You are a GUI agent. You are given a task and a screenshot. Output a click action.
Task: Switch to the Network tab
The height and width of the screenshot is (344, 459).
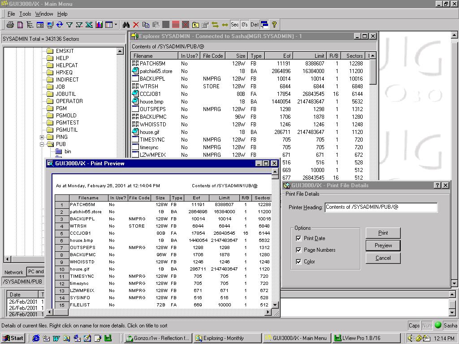[14, 272]
